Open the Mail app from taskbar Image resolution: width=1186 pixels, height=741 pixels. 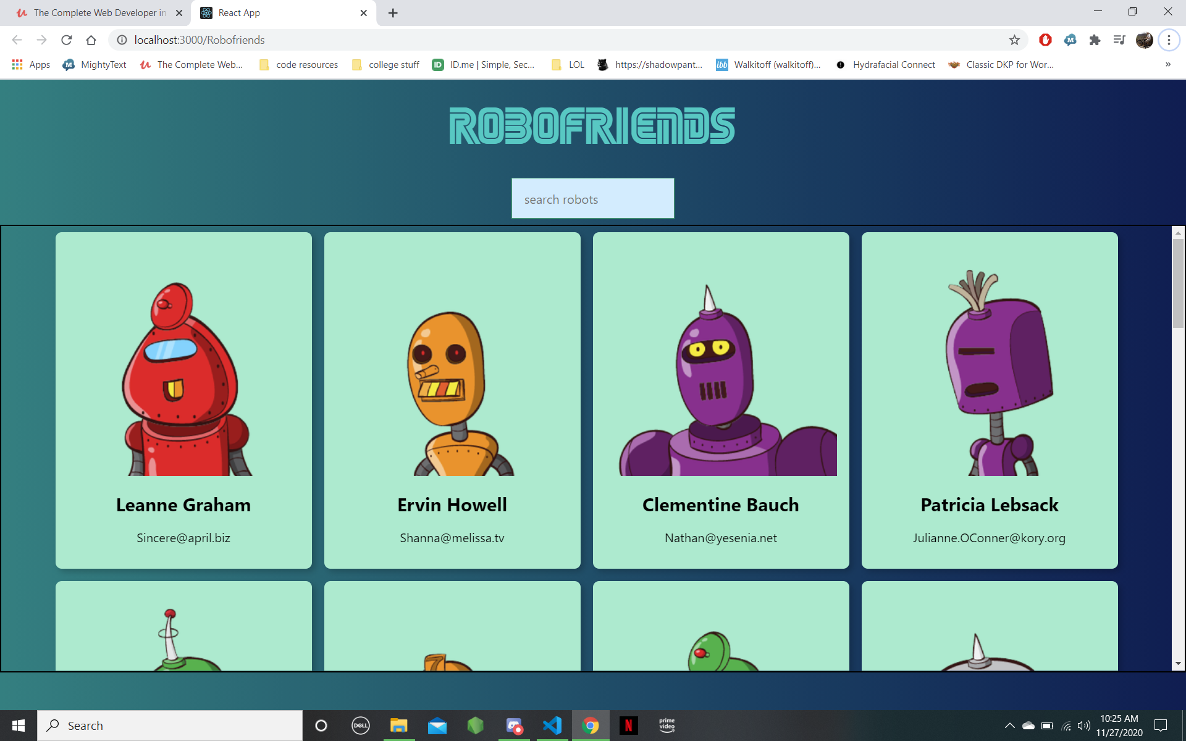pyautogui.click(x=437, y=726)
